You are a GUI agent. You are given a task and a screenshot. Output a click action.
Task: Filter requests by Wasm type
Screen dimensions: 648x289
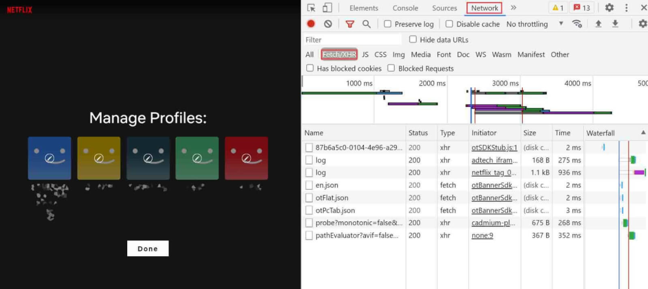click(x=502, y=54)
